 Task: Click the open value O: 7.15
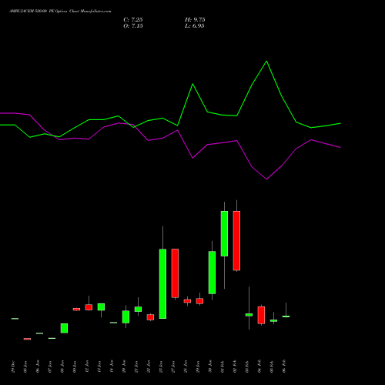pyautogui.click(x=133, y=26)
